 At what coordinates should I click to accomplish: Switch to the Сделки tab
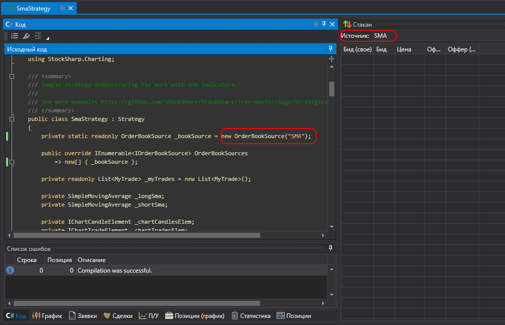(118, 315)
